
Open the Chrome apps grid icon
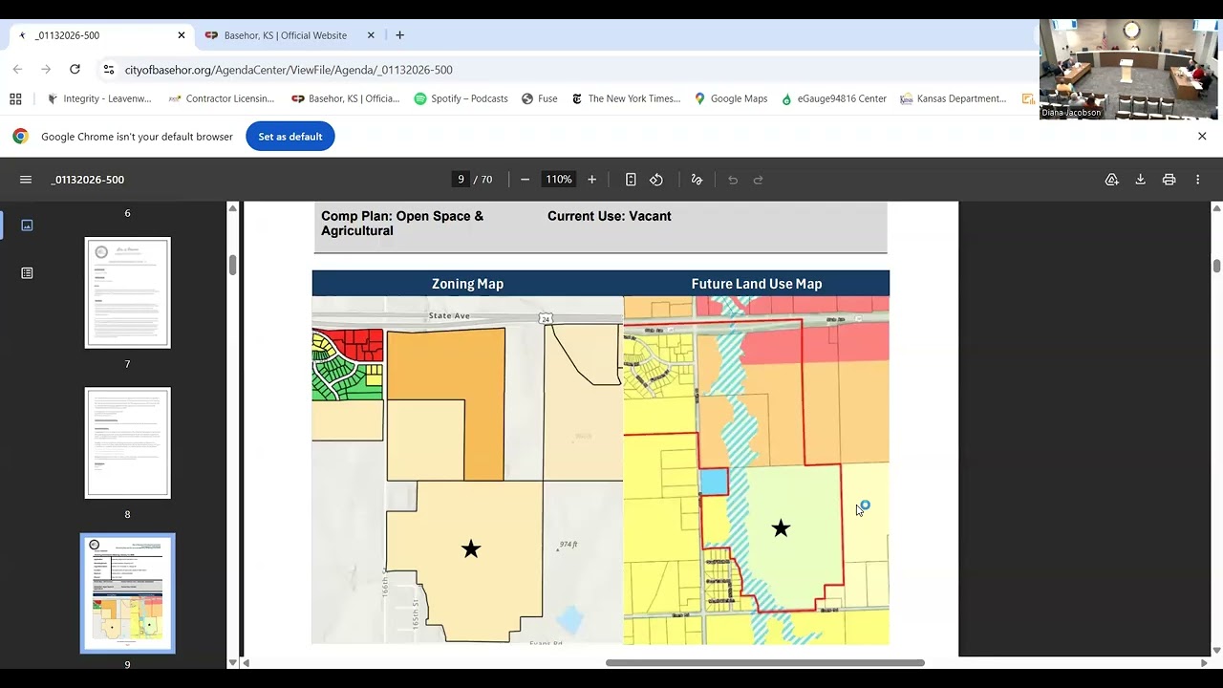15,98
